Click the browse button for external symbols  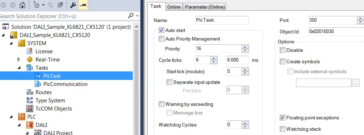pos(356,83)
